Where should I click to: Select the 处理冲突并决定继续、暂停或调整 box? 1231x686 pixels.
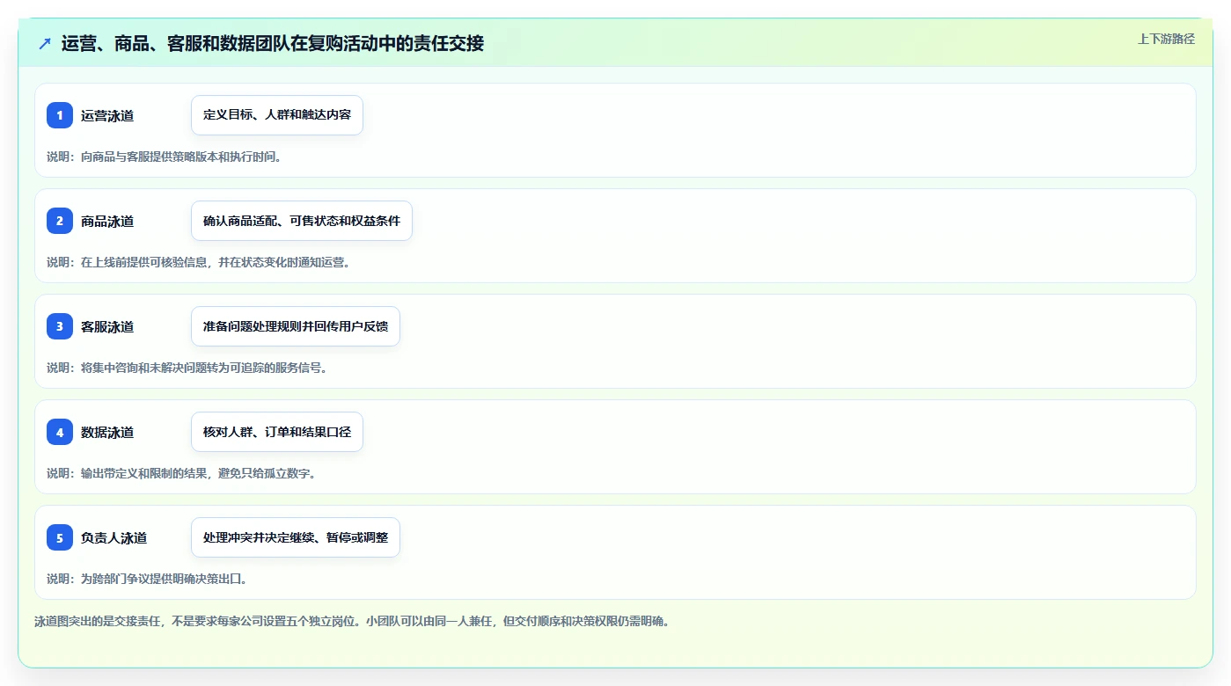(296, 537)
